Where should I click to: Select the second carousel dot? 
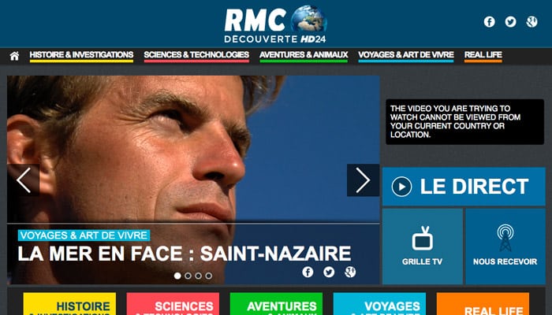[x=188, y=276]
